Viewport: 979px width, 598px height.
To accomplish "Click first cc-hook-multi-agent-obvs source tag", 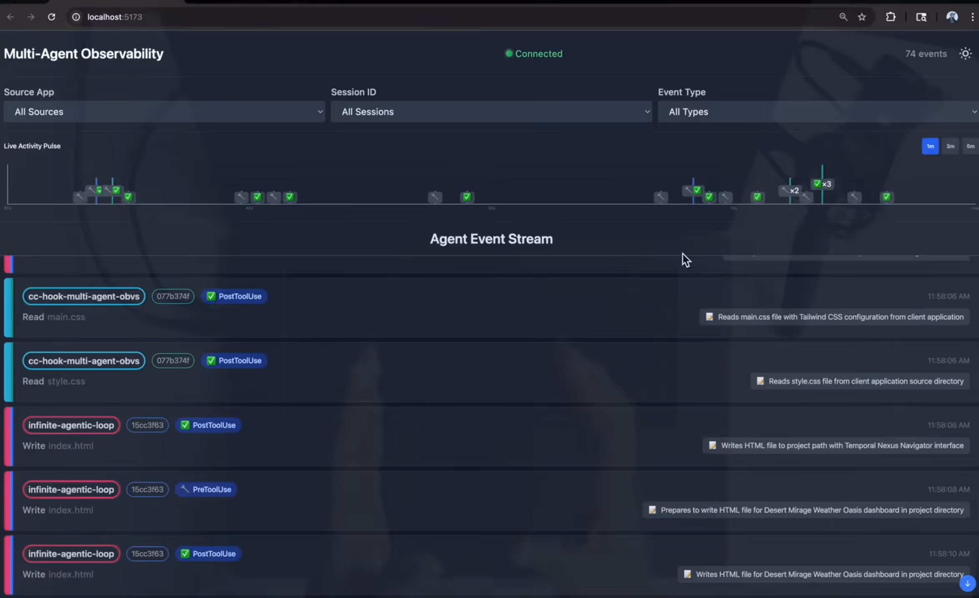I will click(84, 296).
